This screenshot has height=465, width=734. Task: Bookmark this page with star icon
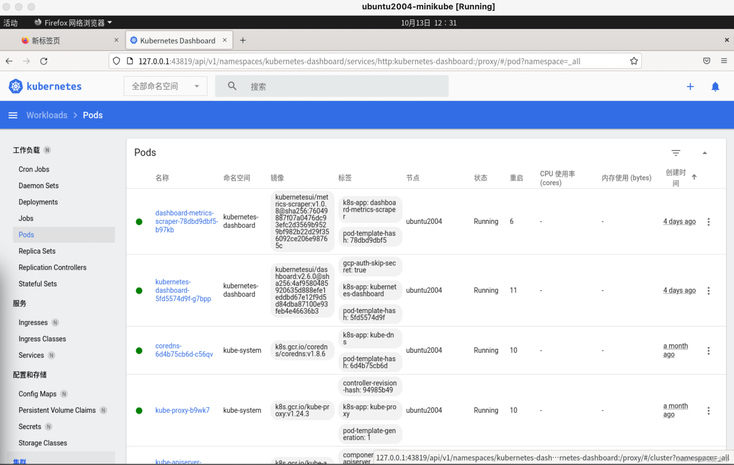[634, 61]
